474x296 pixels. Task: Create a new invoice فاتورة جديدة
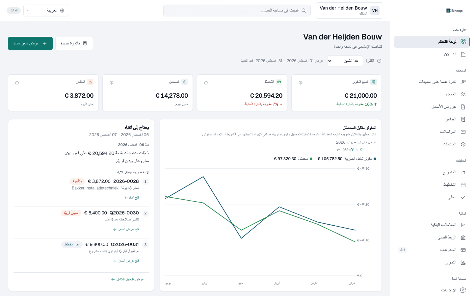pos(74,43)
